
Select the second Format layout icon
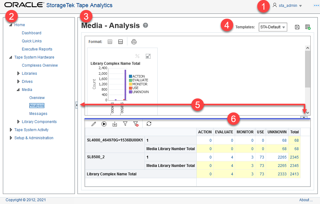[121, 42]
